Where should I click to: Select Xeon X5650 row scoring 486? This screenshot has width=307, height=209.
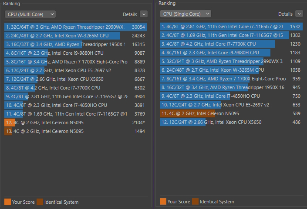(x=231, y=122)
